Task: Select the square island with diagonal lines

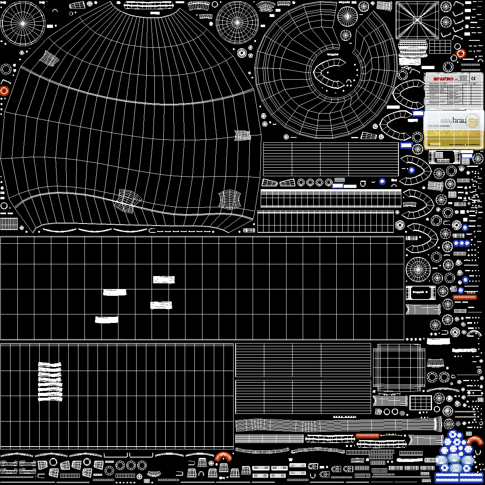Action: point(417,19)
